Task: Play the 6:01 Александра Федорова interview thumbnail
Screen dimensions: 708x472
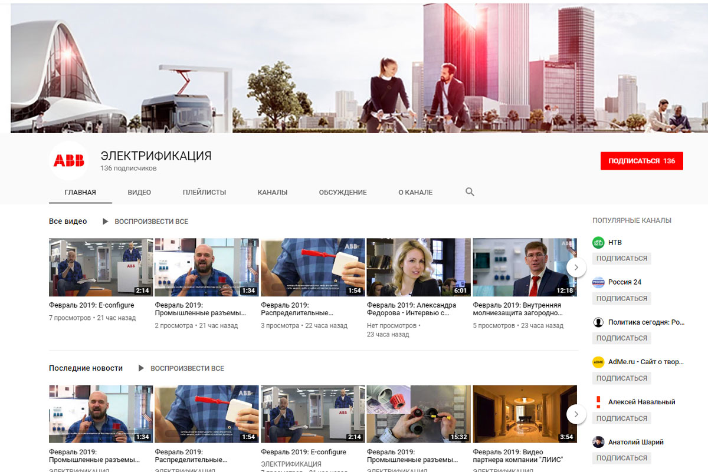Action: (419, 267)
